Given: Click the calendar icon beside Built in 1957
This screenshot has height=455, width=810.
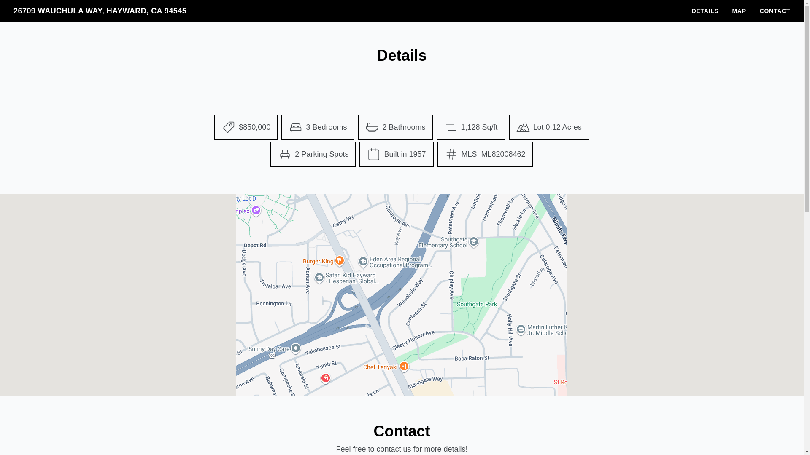Looking at the screenshot, I should pyautogui.click(x=374, y=154).
